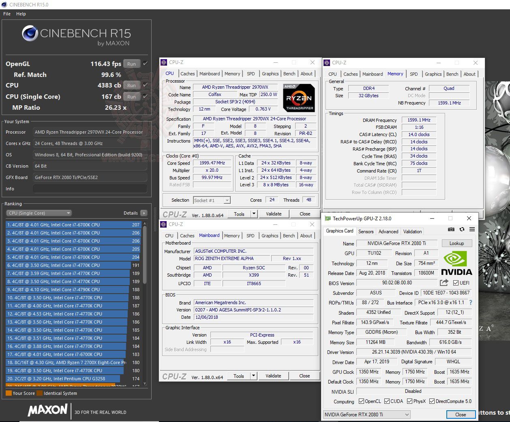Screen dimensions: 510x422
Task: Click the Your Score orange legend swatch
Action: [9, 393]
